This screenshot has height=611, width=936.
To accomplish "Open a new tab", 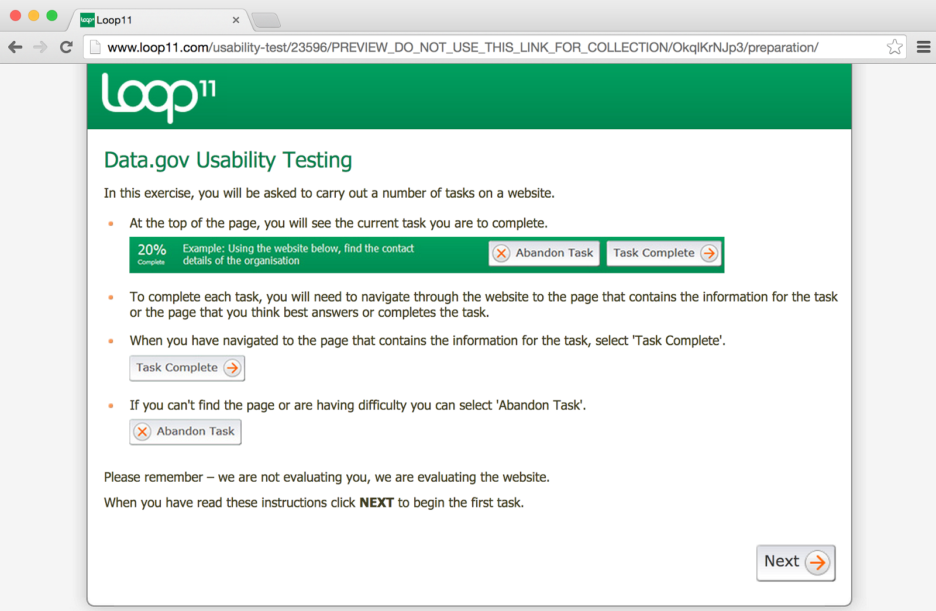I will [x=266, y=20].
